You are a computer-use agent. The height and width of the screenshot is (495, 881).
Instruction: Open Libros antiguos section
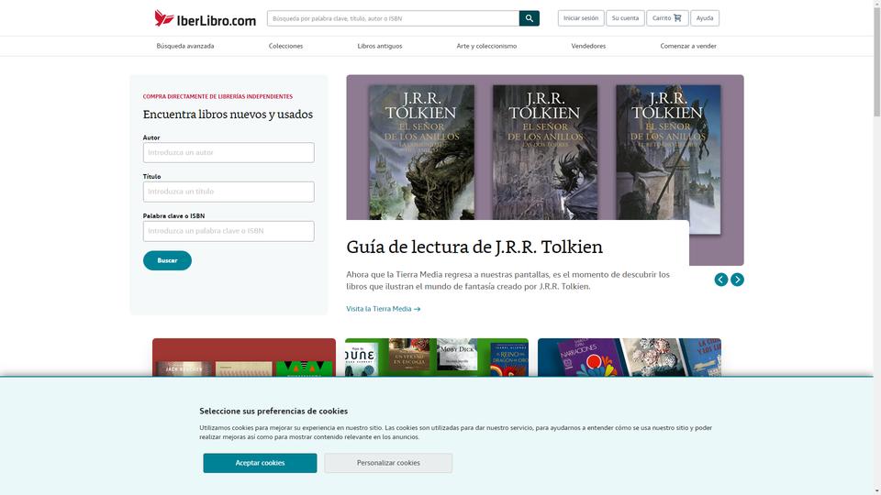click(x=380, y=46)
